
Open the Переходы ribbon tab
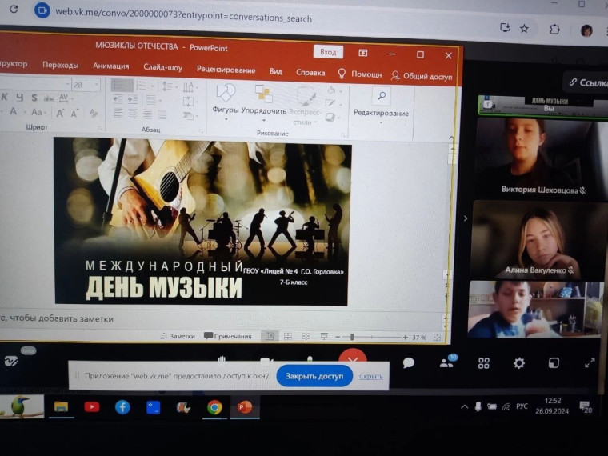pyautogui.click(x=61, y=65)
